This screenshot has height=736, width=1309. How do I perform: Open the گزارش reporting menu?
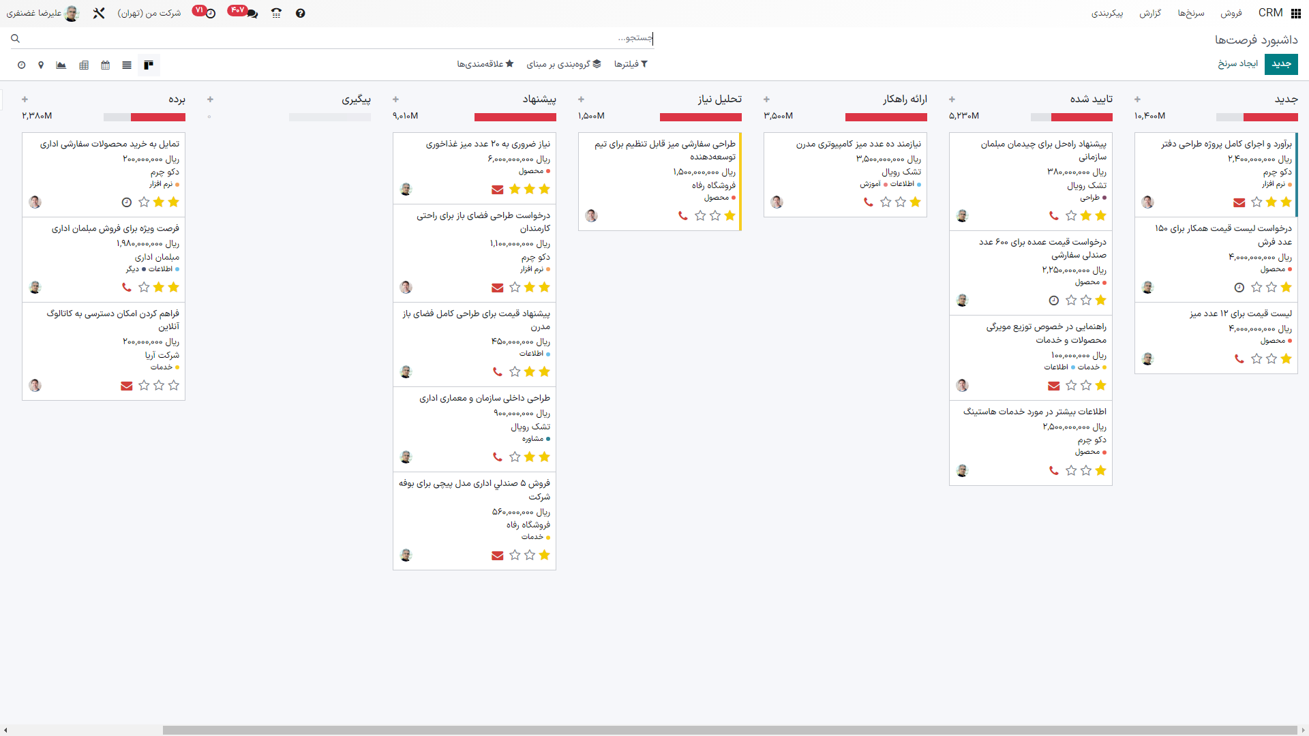pos(1150,13)
